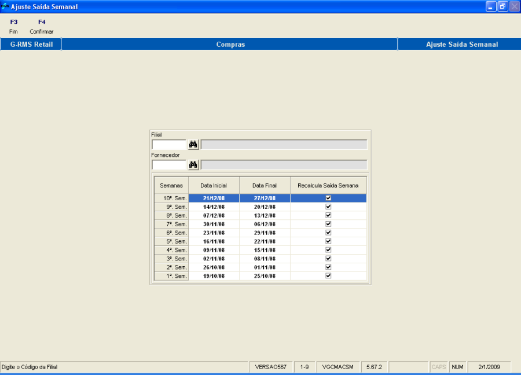Click the Compras header panel
521x375 pixels.
tap(230, 44)
